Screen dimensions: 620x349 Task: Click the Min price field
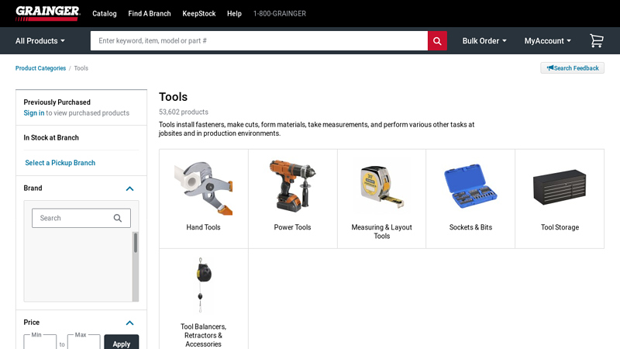coord(40,343)
